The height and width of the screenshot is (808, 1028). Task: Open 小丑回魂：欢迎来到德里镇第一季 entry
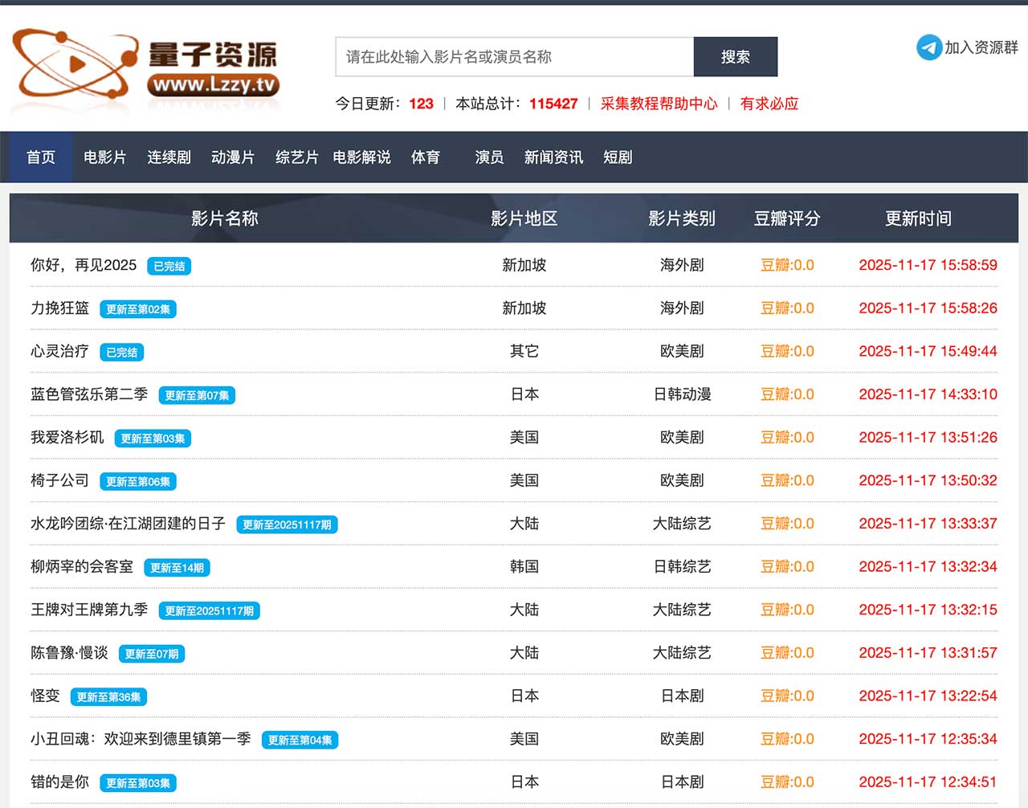(x=141, y=739)
